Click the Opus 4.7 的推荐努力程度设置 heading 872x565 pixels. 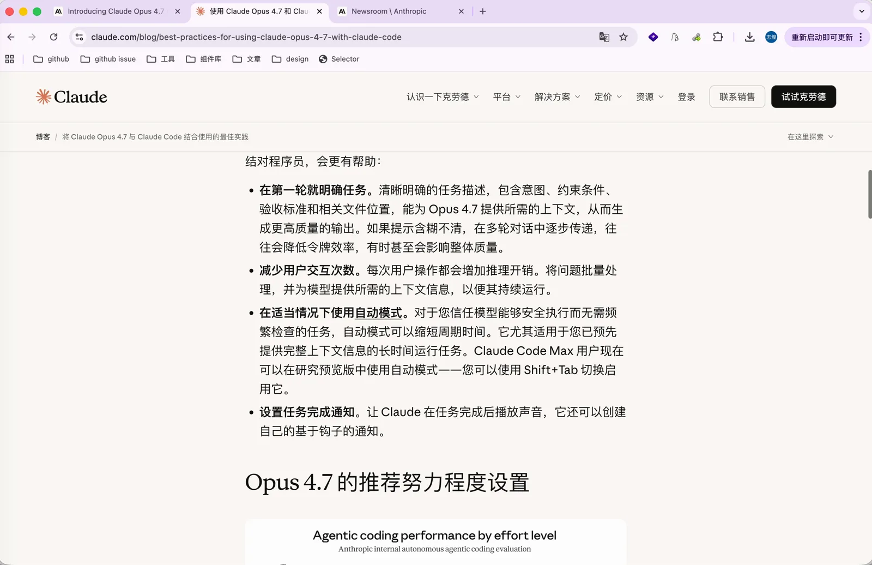click(x=387, y=482)
